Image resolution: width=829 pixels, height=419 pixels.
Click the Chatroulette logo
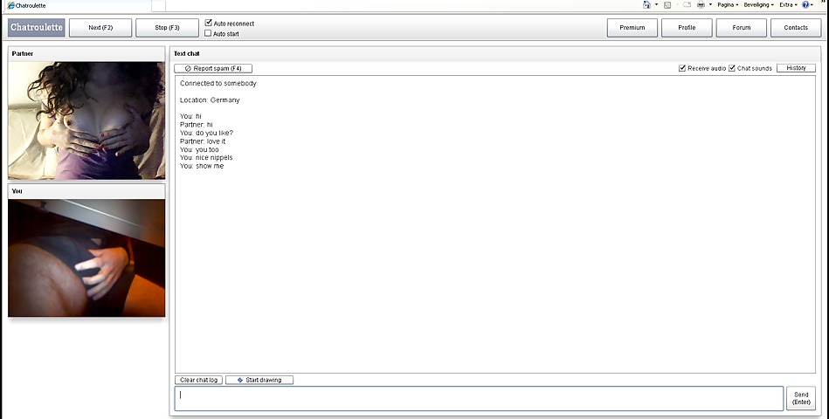click(x=37, y=27)
